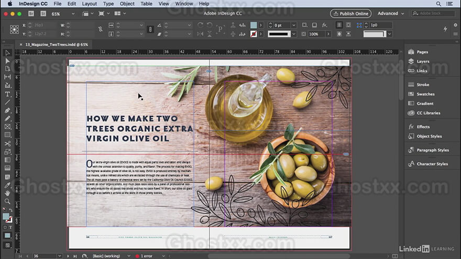This screenshot has height=259, width=461.
Task: Open stroke weight 0 pt dropdown
Action: pos(293,25)
